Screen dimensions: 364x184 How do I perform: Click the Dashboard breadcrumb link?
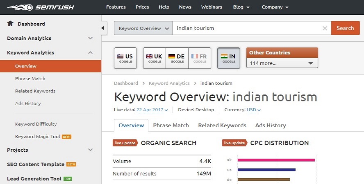click(x=126, y=83)
